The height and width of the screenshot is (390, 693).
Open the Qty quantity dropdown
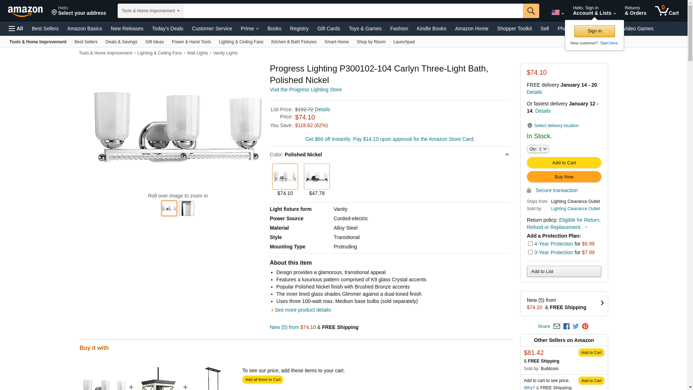tap(538, 149)
